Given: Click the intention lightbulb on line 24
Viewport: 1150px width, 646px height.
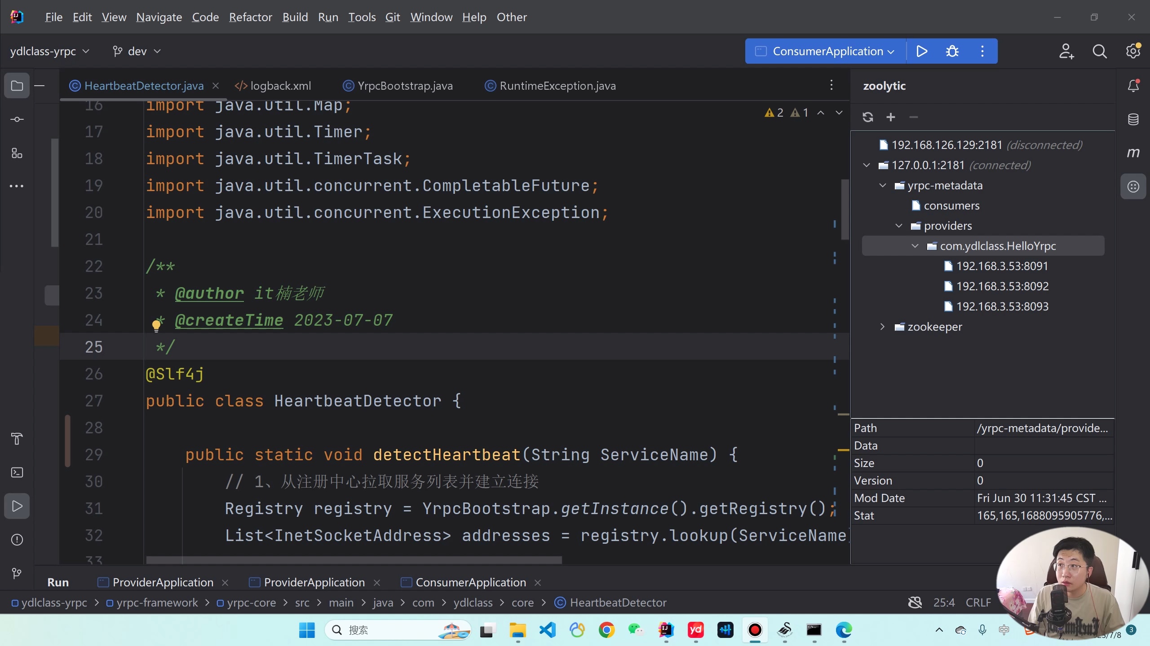Looking at the screenshot, I should coord(156,325).
